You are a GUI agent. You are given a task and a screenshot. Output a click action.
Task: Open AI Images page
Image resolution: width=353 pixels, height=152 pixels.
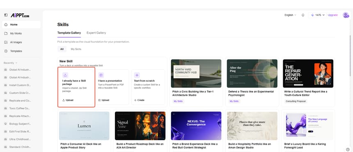tap(21, 42)
